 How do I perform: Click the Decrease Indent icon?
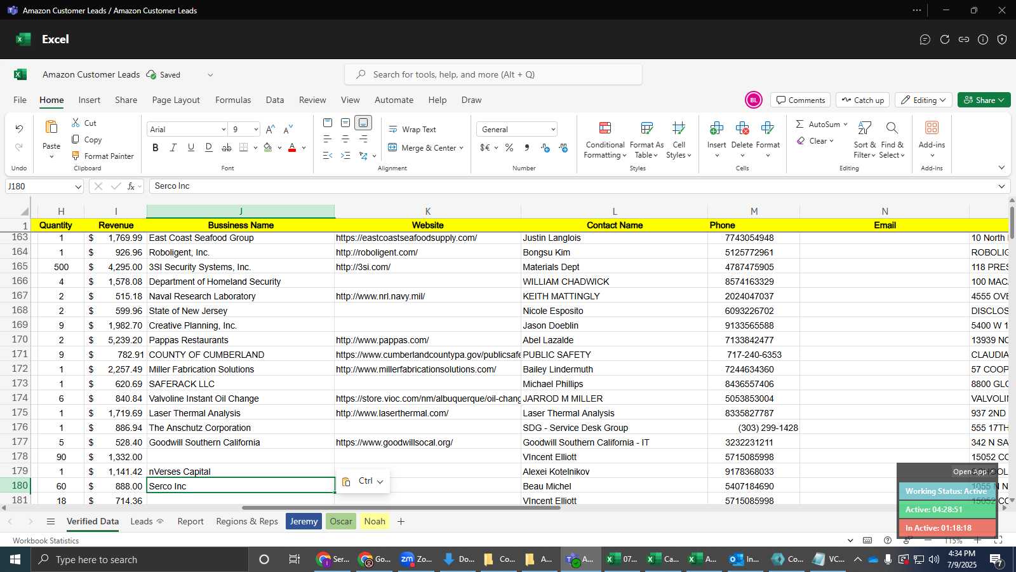pos(328,156)
